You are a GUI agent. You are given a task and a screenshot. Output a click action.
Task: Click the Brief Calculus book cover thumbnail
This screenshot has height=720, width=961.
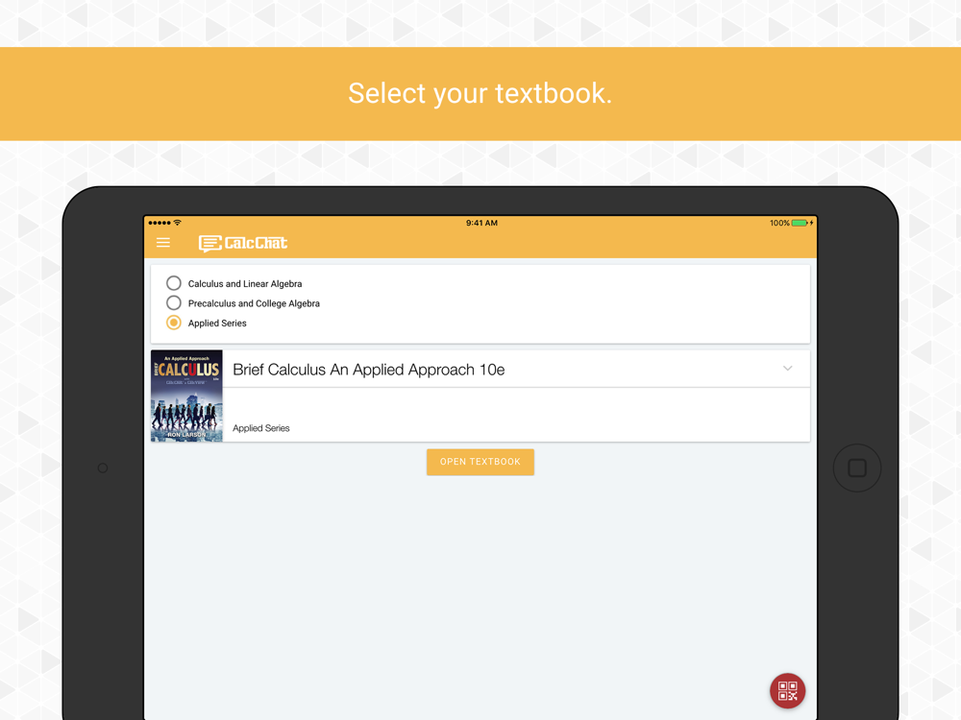click(x=186, y=396)
